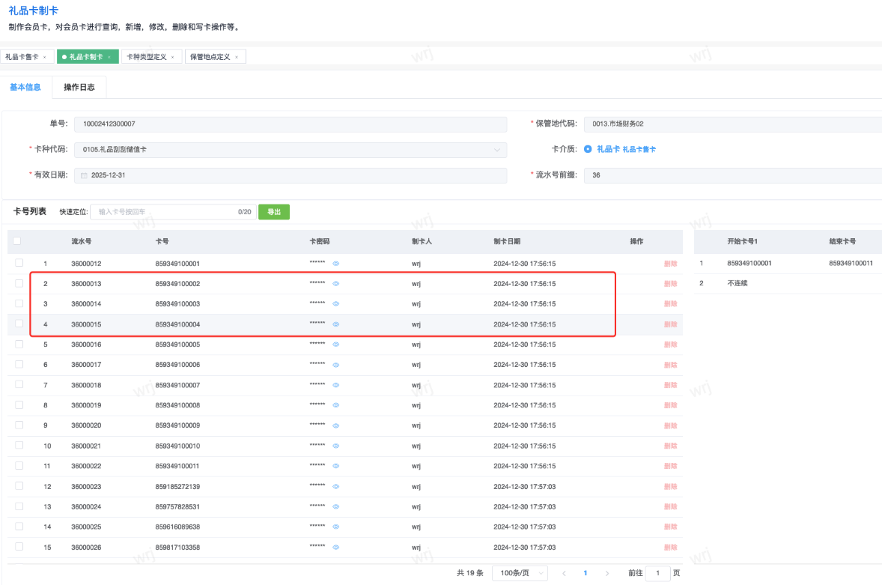Close the 保管地点定义 tab
Viewport: 882px width, 585px height.
click(x=237, y=57)
